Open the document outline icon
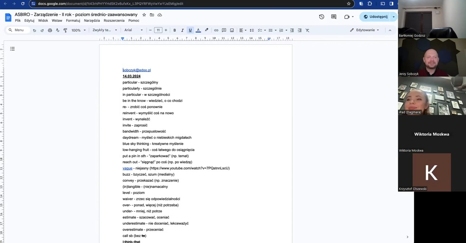This screenshot has width=466, height=243. coord(12,49)
